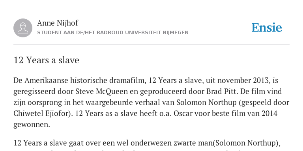Screen dimensions: 303x151
Task: Click the horizontal divider below author header
Action: [x=151, y=45]
